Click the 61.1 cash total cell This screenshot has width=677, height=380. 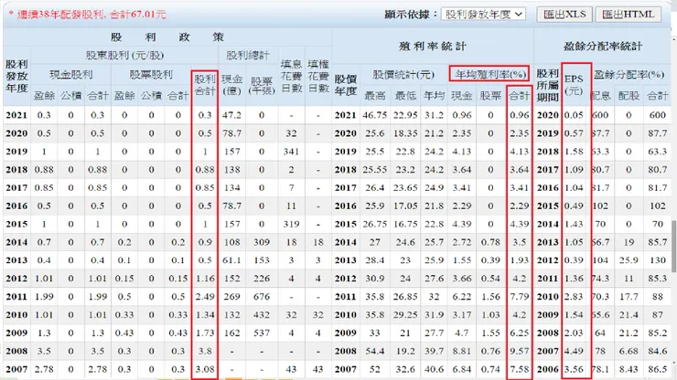click(x=231, y=260)
